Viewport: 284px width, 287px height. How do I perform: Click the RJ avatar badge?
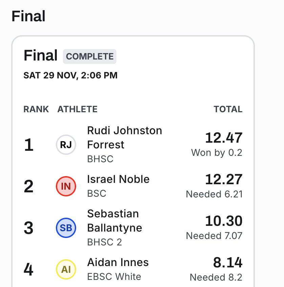66,145
